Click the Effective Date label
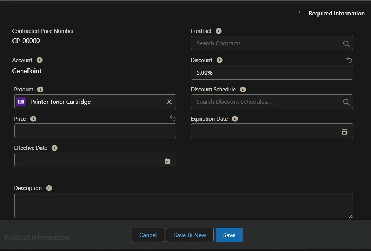371x251 pixels. (31, 148)
